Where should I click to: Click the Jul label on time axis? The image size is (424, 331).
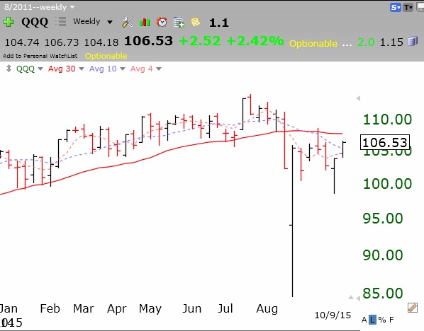coord(225,308)
